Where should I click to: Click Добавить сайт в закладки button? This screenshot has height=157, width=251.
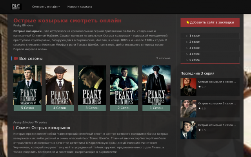(x=210, y=22)
